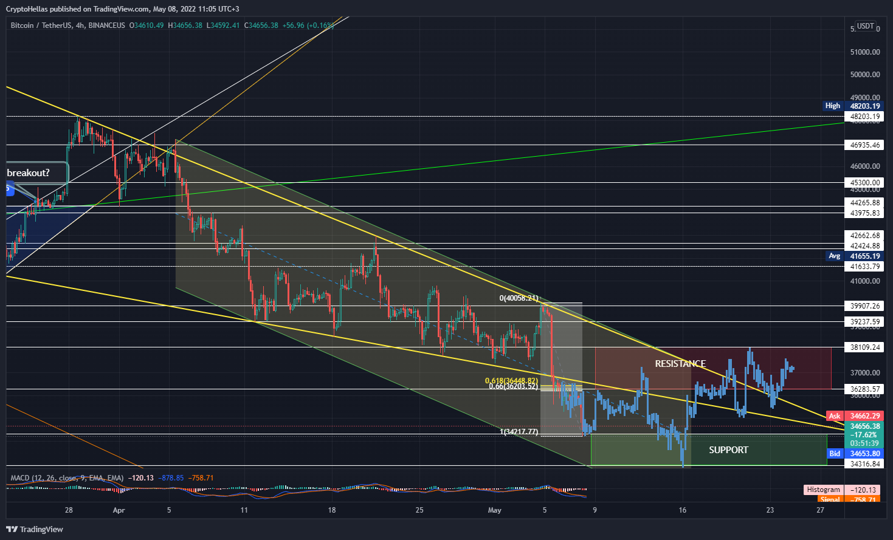
Task: Click the Bitcoin / TetherUS symbol title
Action: [x=41, y=26]
